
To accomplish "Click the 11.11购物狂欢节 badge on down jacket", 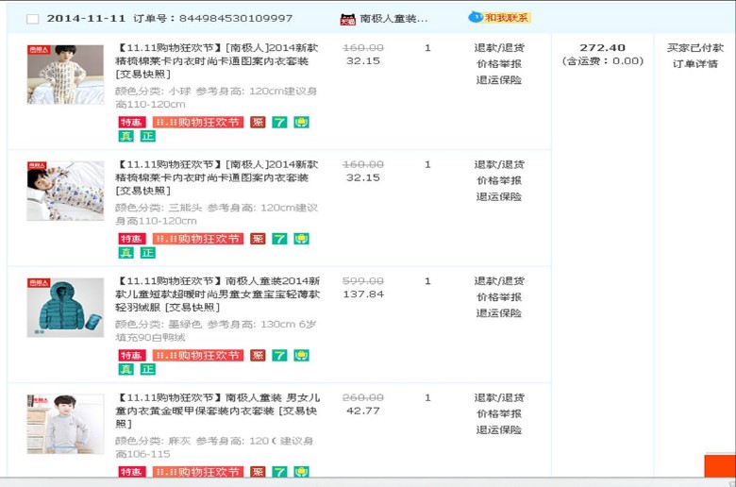I will point(197,355).
